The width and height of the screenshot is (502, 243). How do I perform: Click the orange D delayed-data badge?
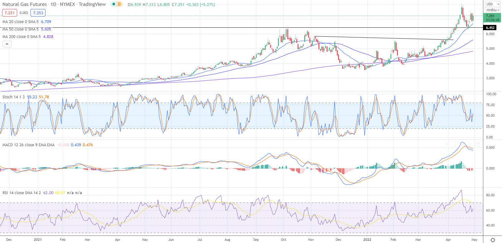[119, 4]
